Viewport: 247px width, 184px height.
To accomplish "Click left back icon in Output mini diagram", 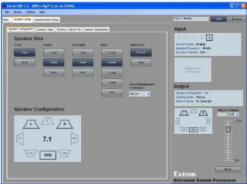I will [184, 129].
